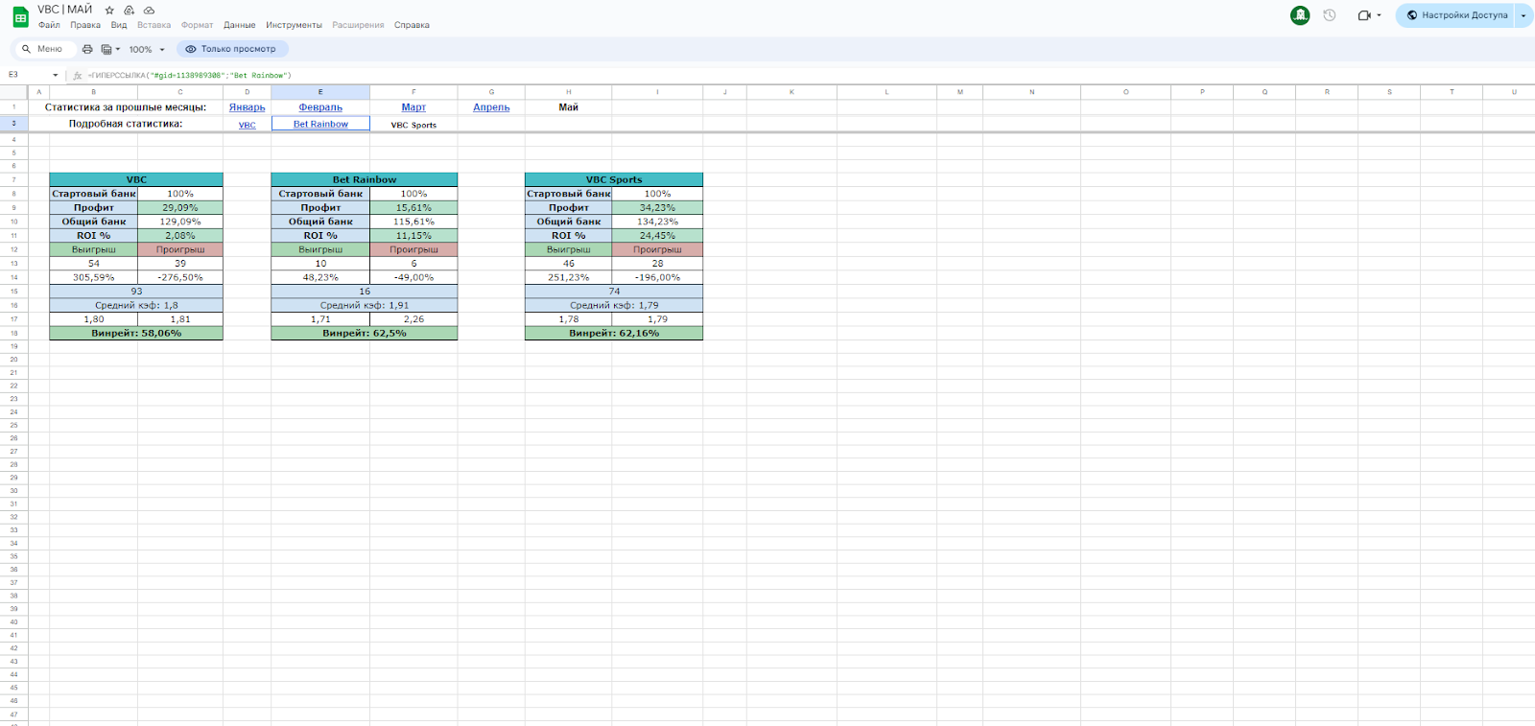Select the 129,09% total bank cell
Viewport: 1535px width, 726px height.
(180, 222)
